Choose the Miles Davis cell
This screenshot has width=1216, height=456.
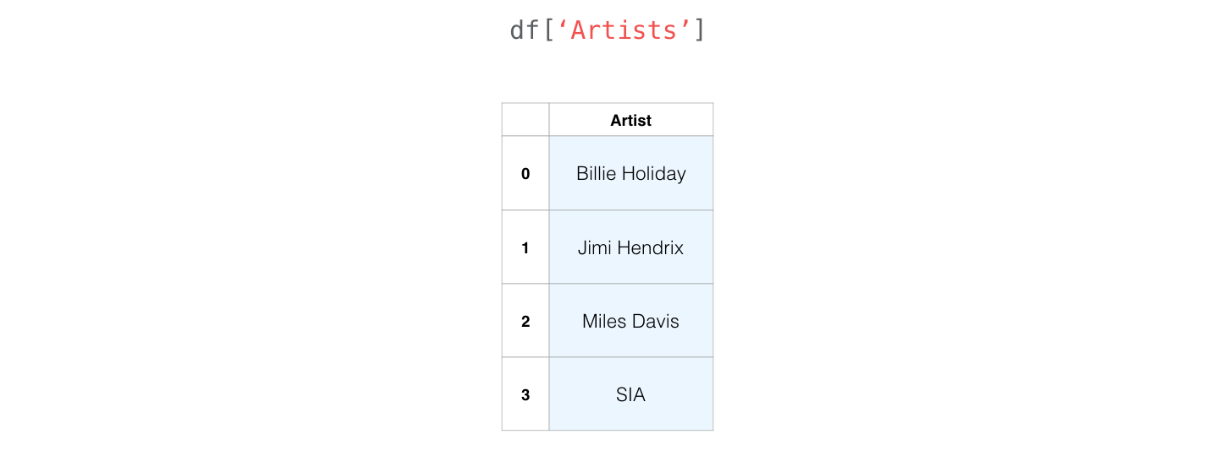coord(630,321)
